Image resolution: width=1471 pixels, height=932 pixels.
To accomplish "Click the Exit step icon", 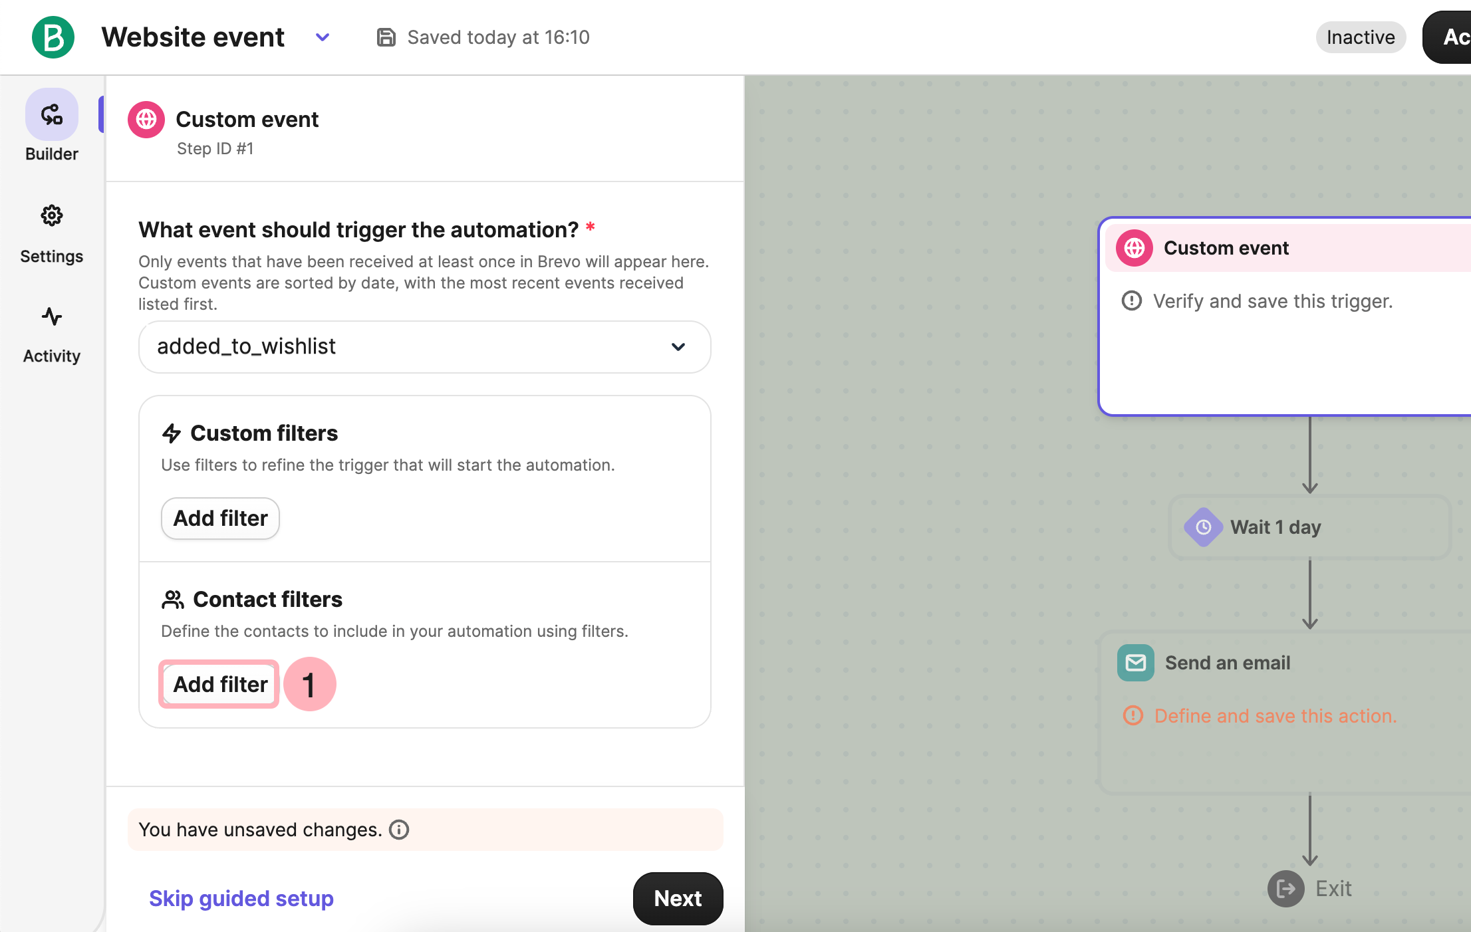I will pos(1285,889).
